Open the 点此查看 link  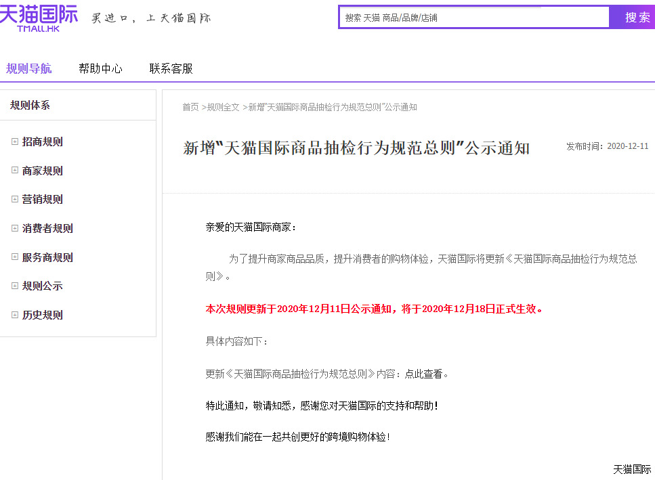[x=423, y=374]
